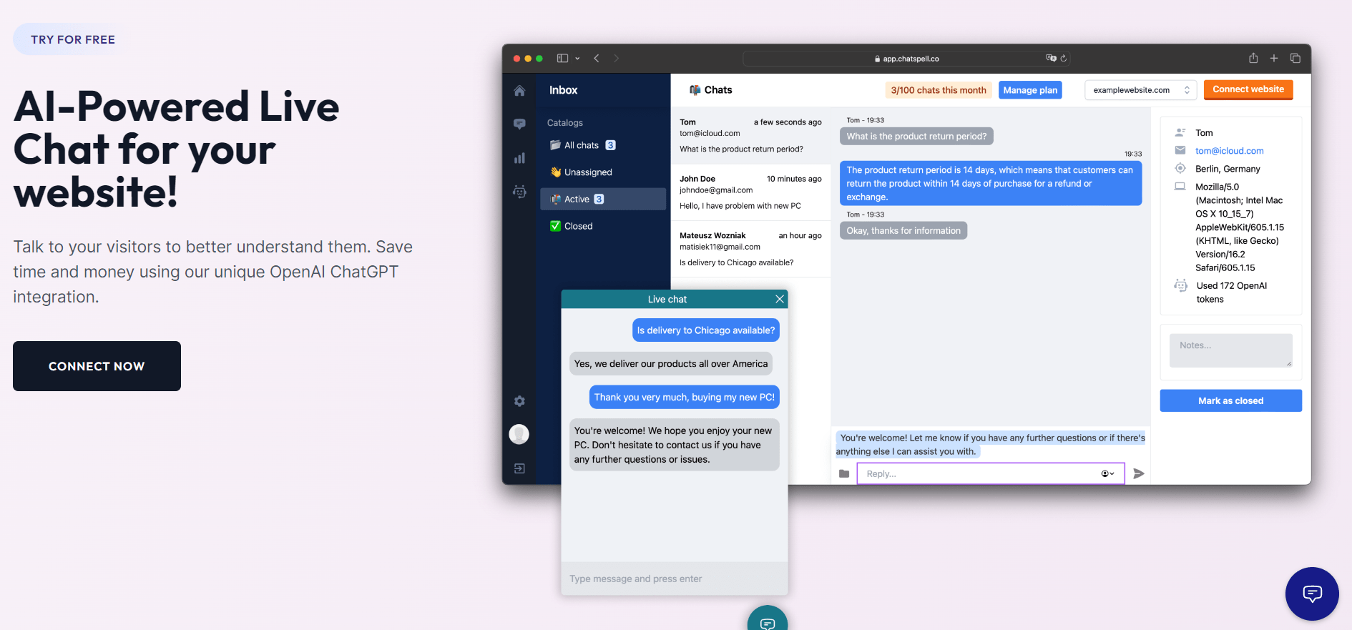Screen dimensions: 1352x630
Task: Click the tom@icloud.com email link
Action: (1229, 151)
